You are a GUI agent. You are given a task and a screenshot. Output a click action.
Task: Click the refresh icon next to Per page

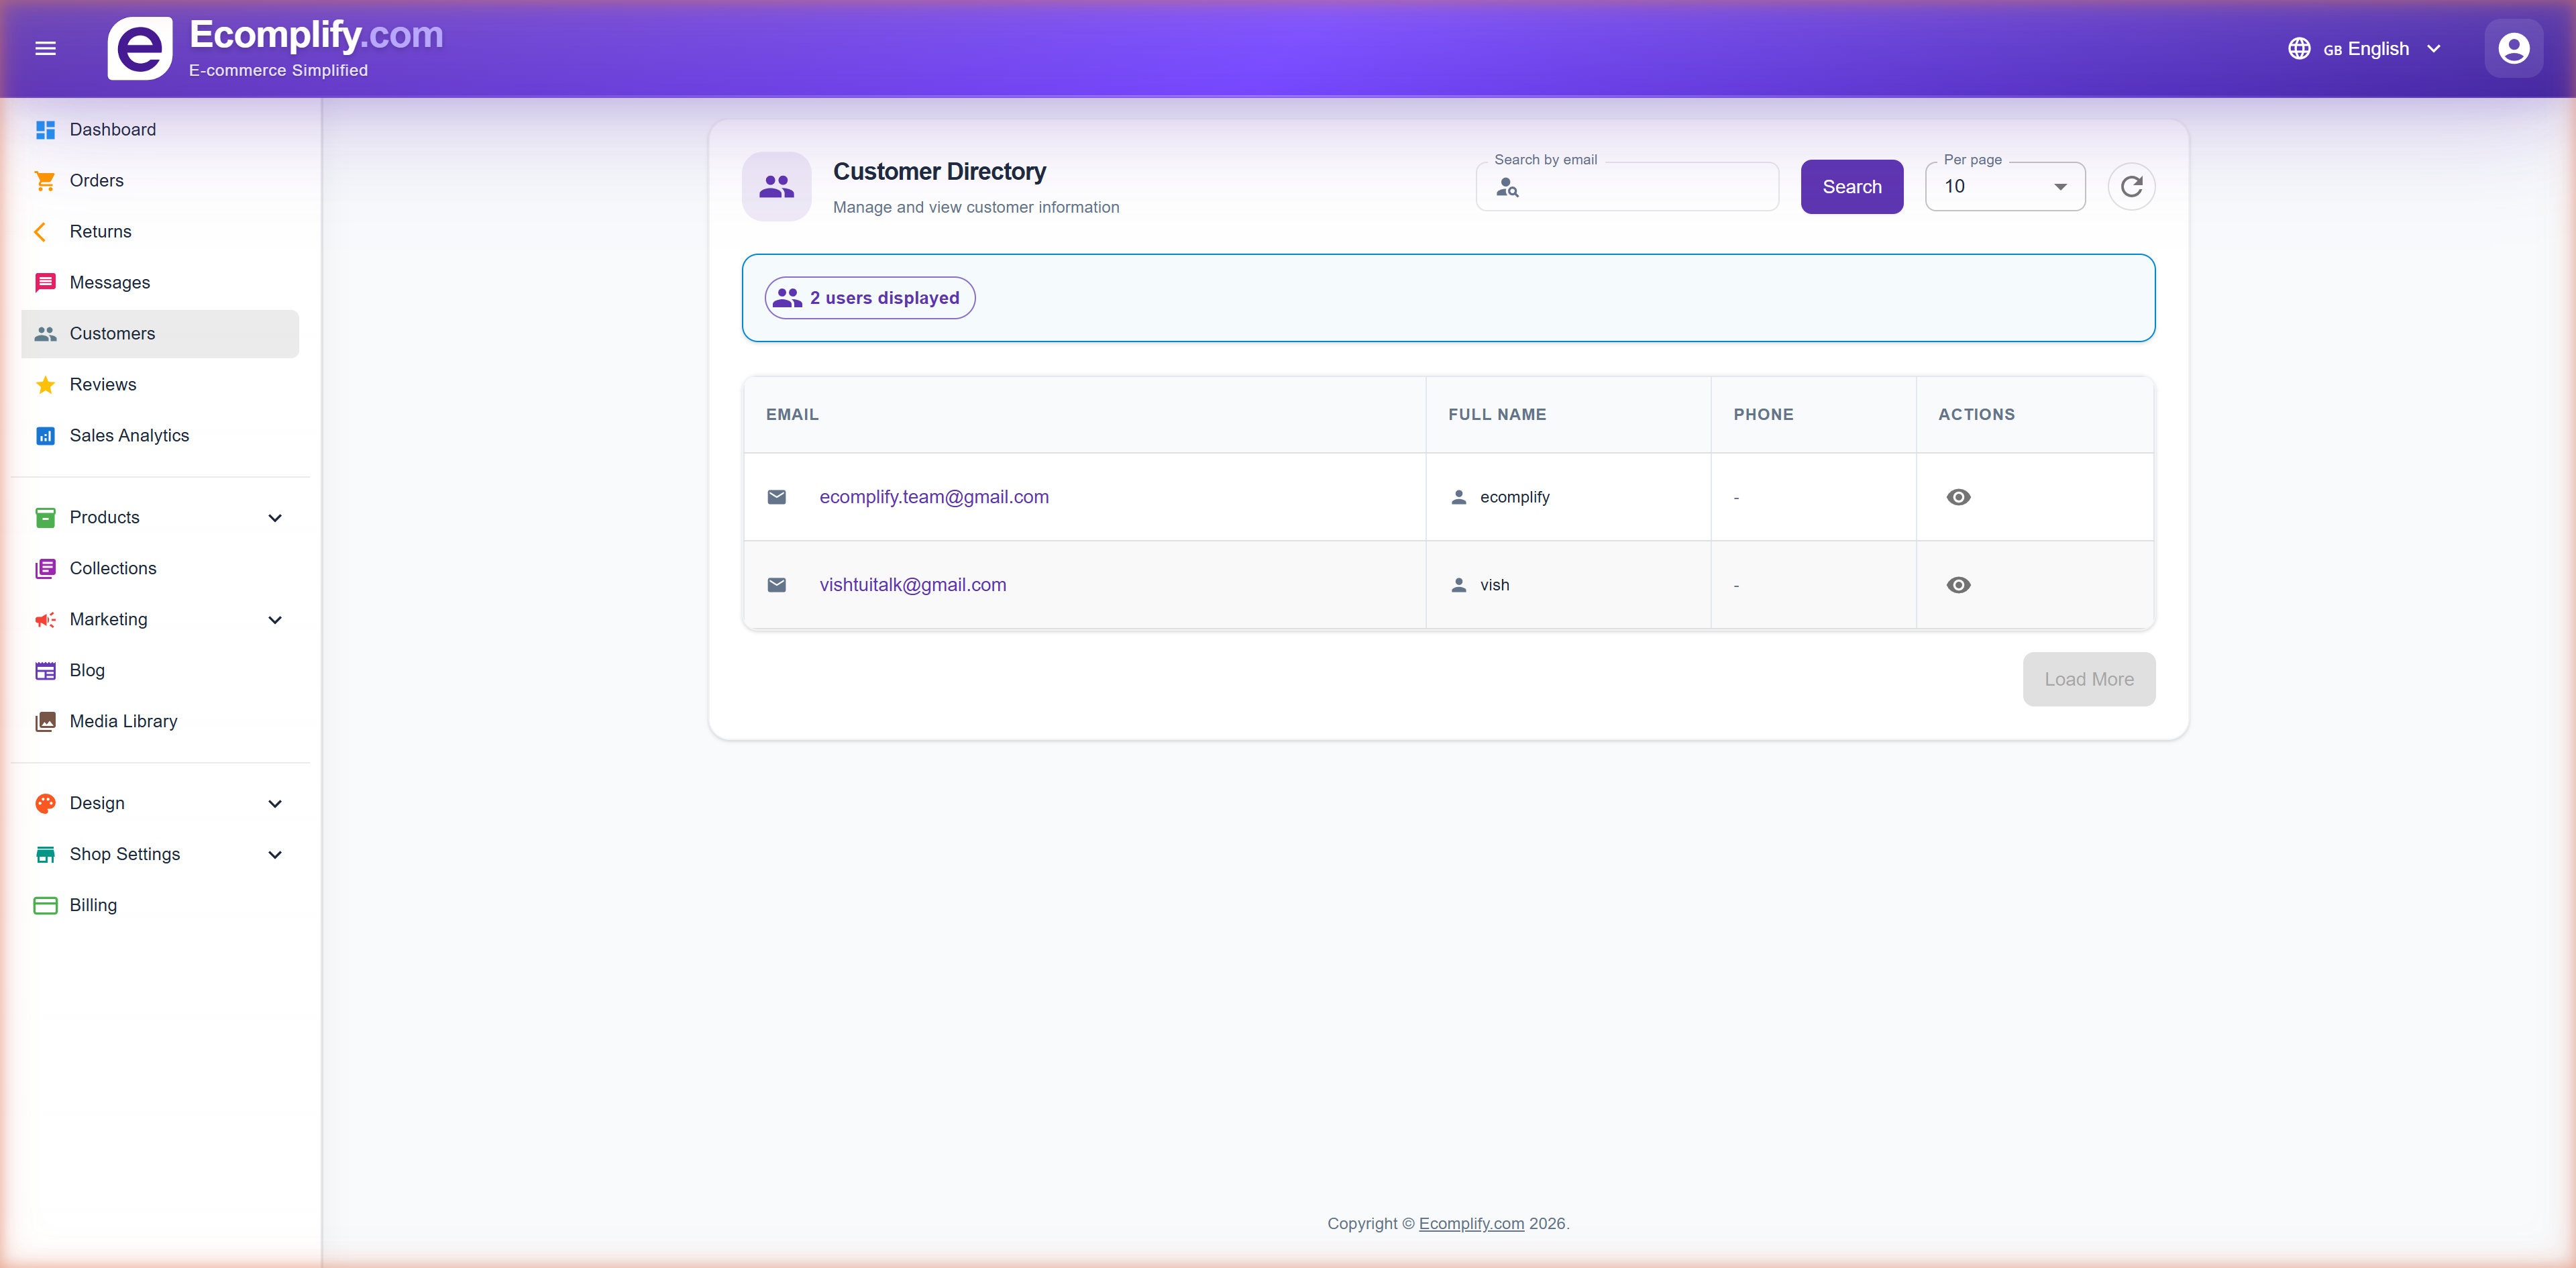tap(2132, 186)
